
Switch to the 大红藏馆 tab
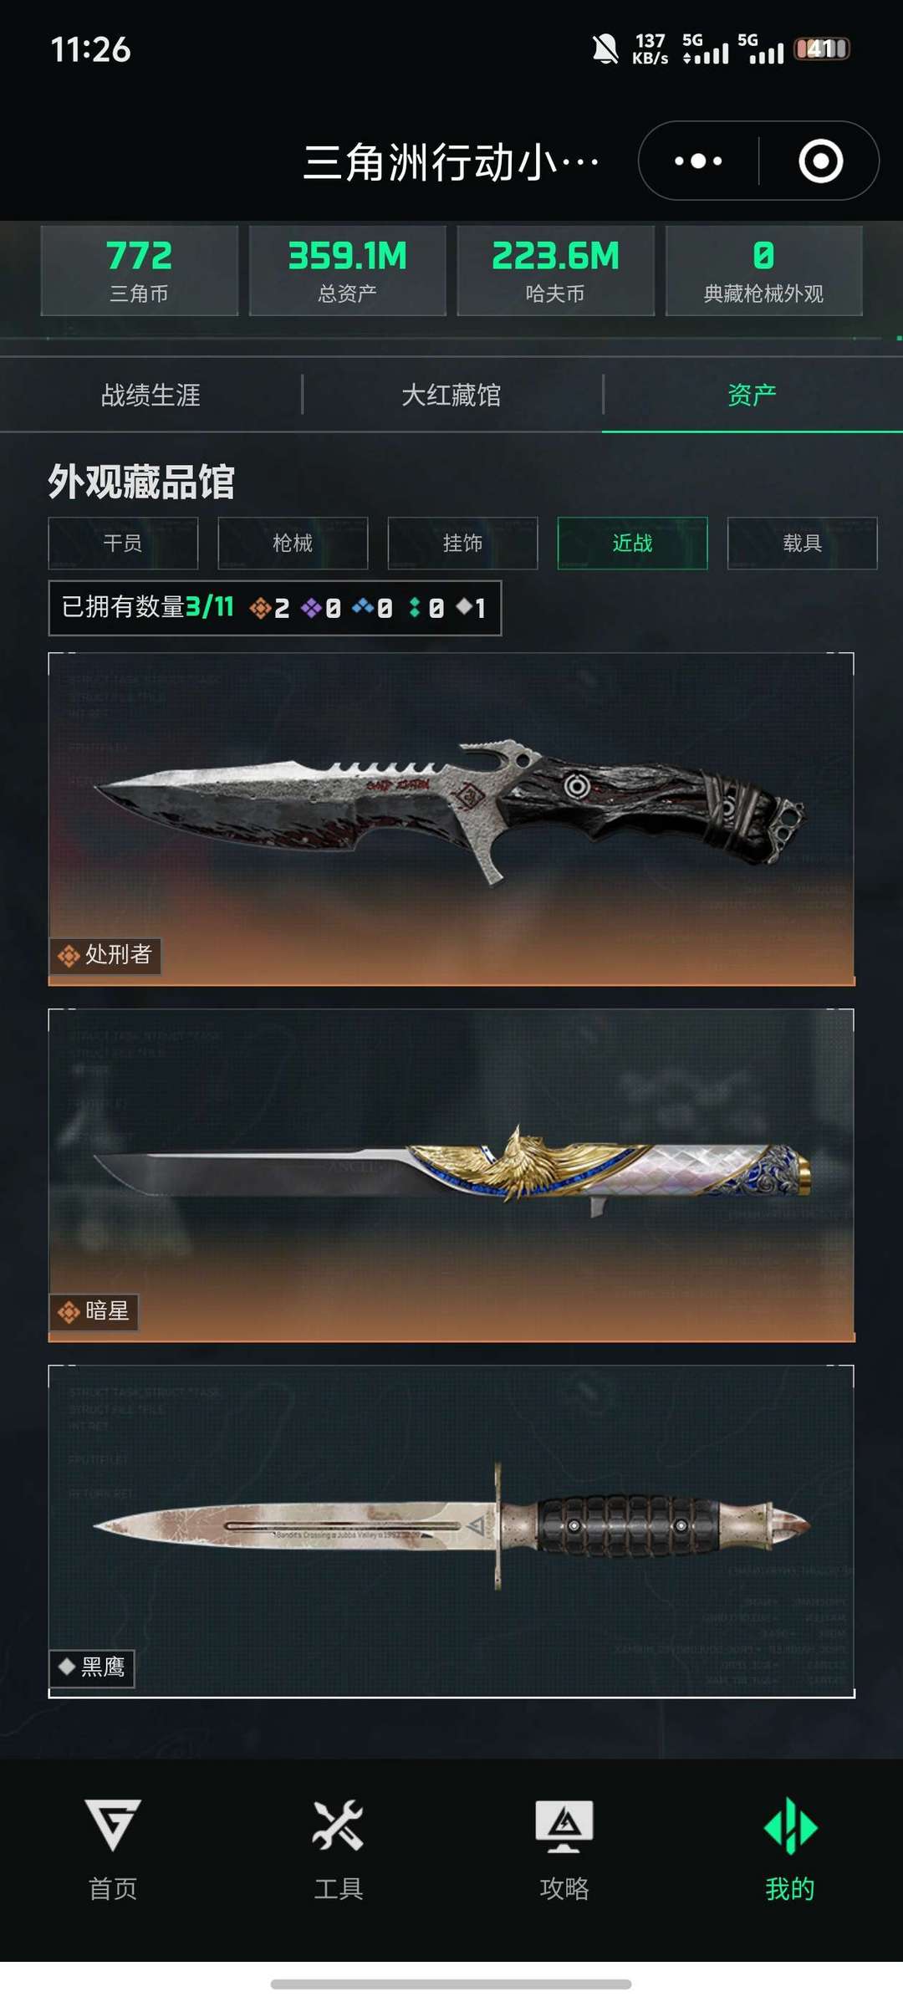tap(451, 395)
